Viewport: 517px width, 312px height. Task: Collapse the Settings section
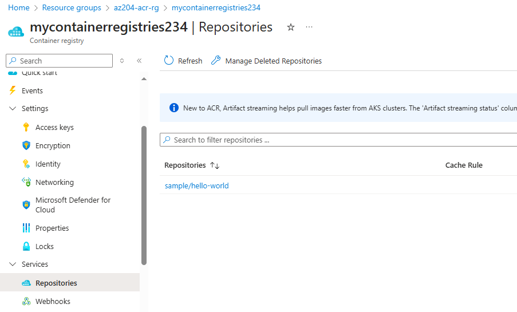tap(13, 109)
